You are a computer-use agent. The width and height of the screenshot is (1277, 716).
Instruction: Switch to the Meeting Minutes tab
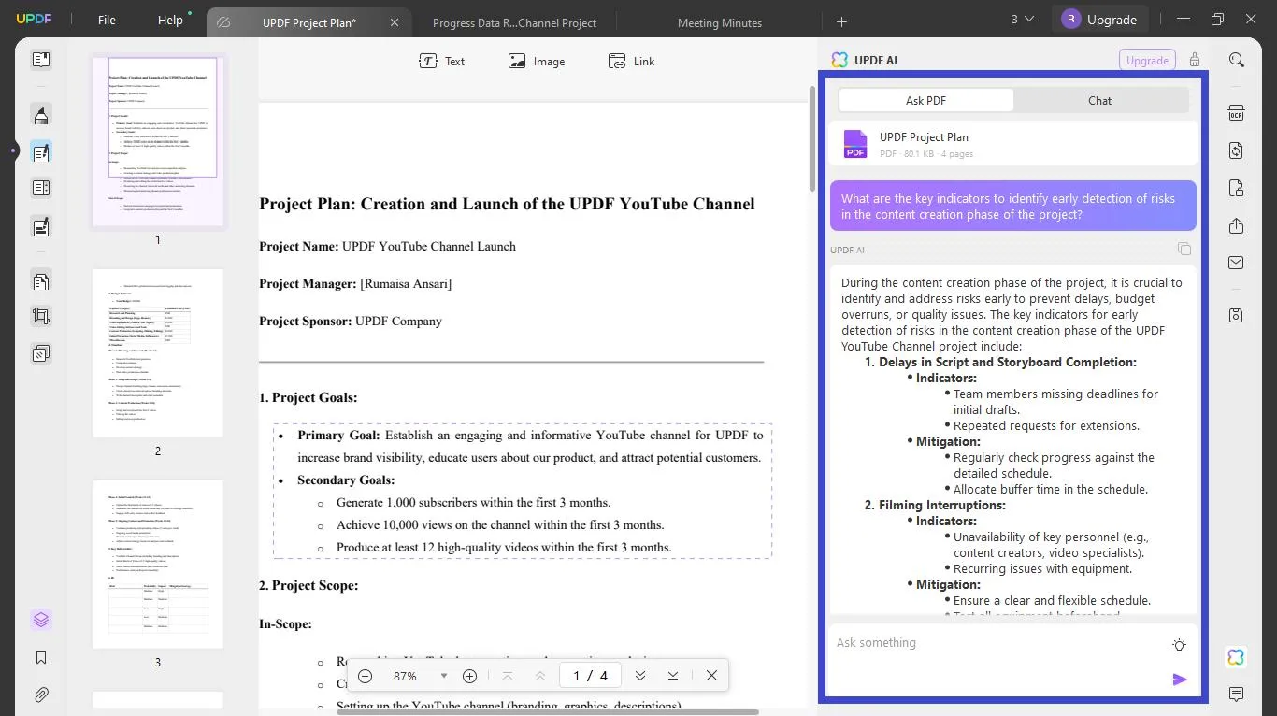pos(719,23)
